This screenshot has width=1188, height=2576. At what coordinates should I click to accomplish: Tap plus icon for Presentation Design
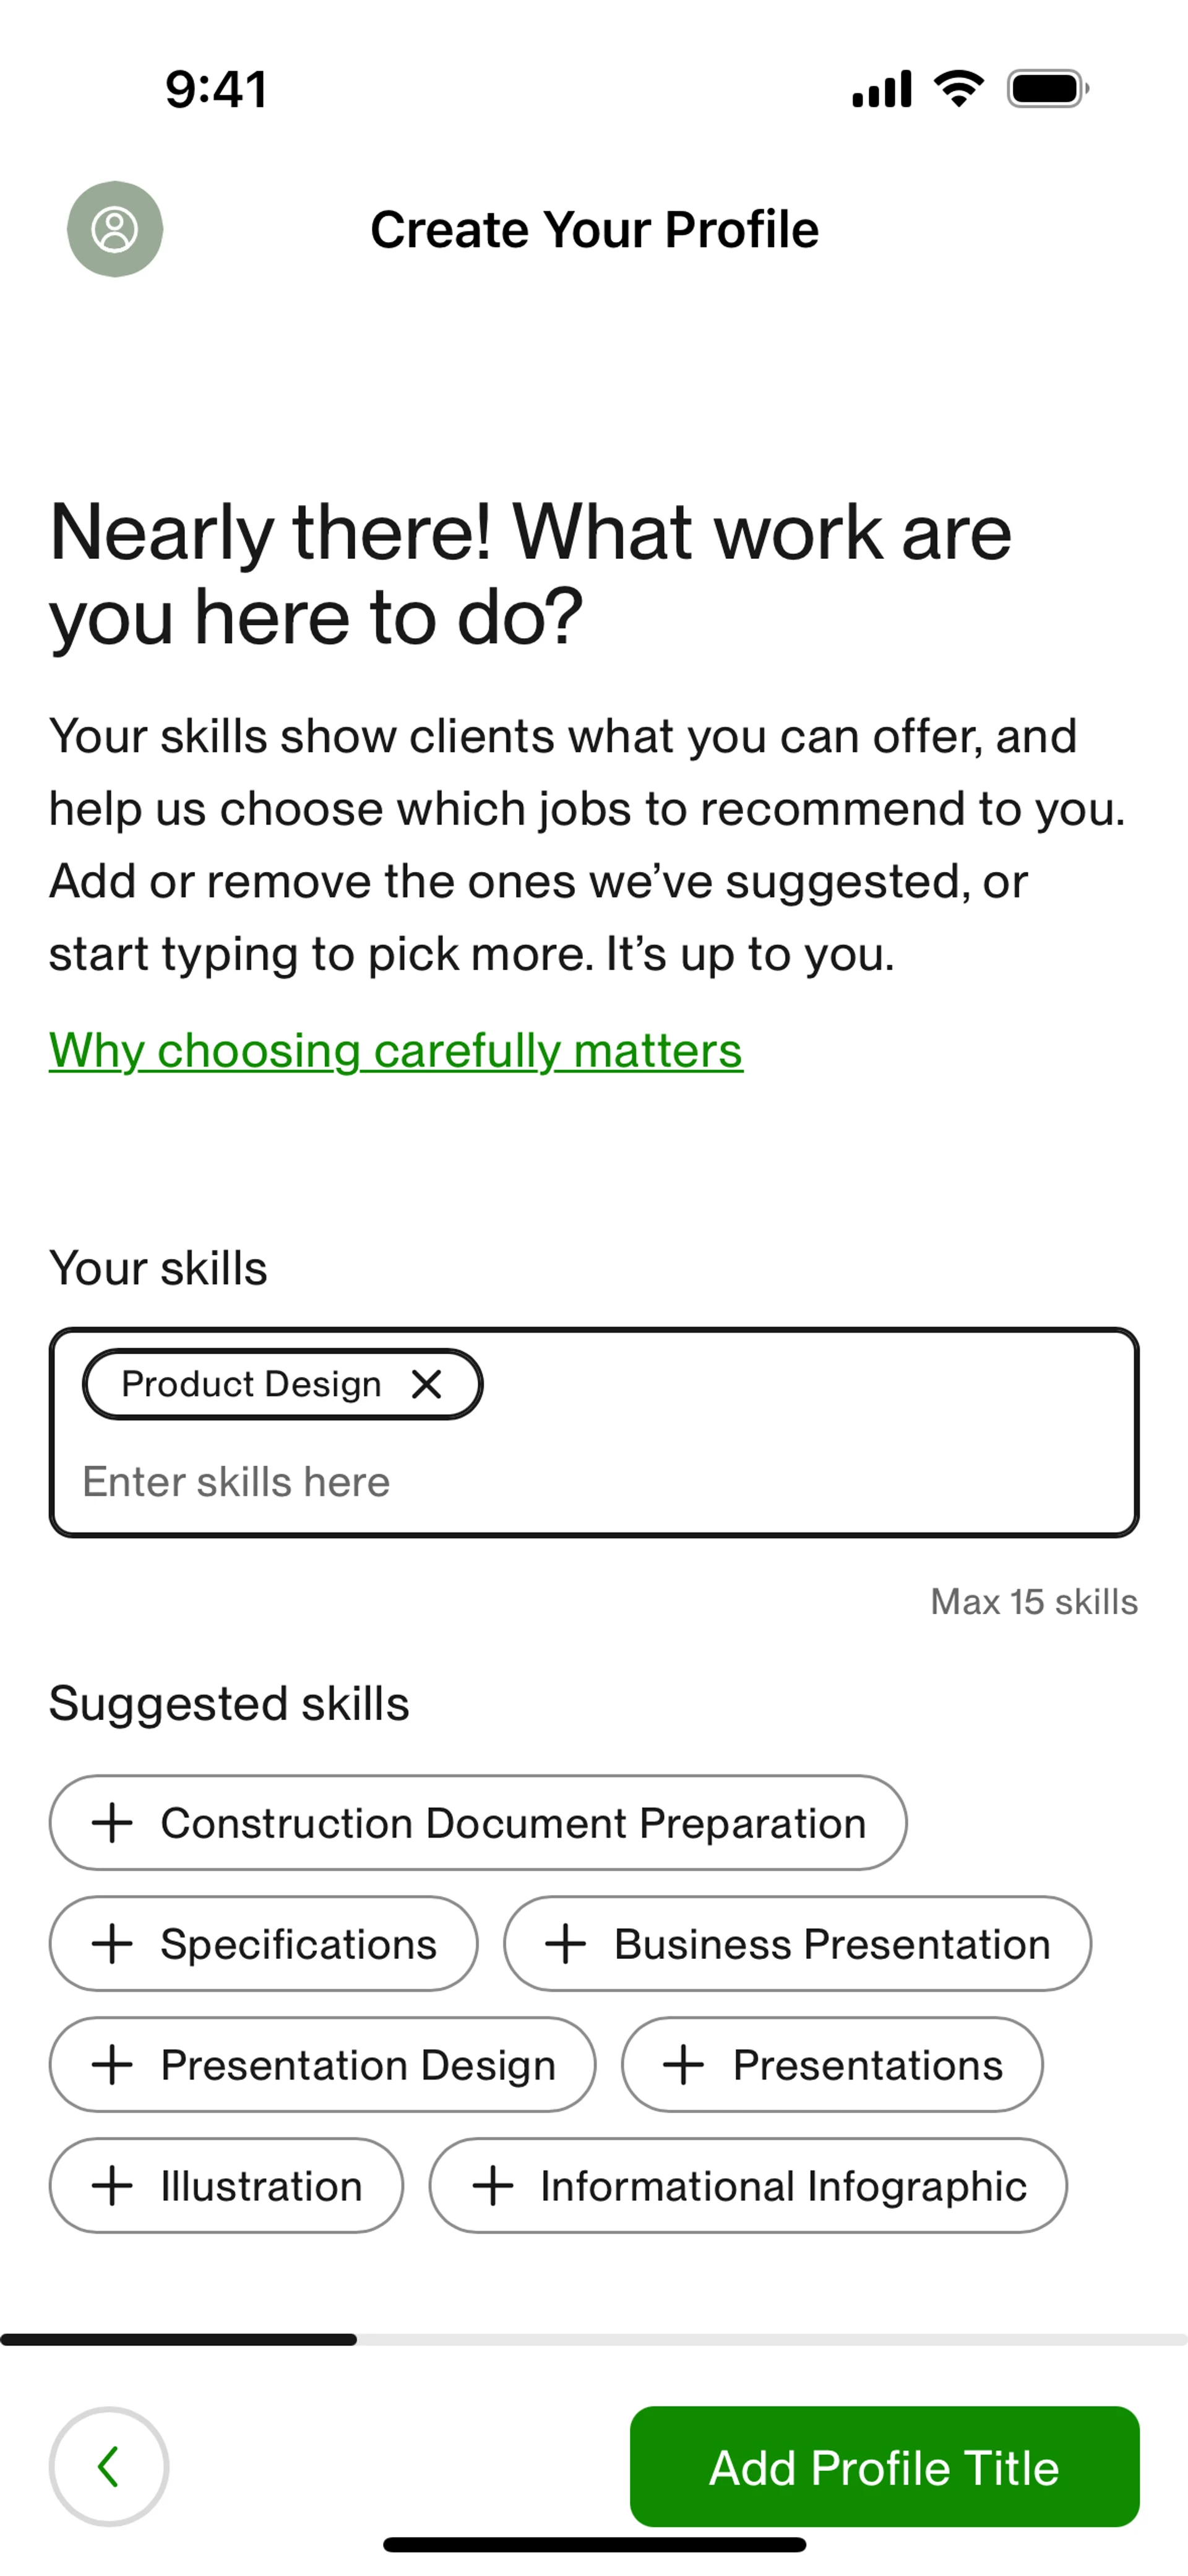[112, 2065]
